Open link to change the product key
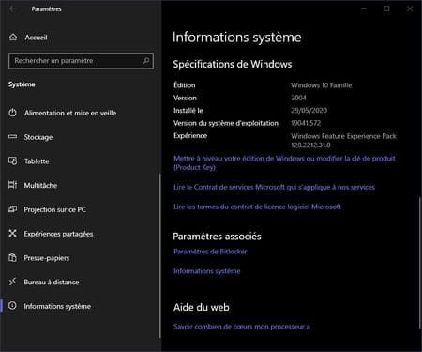Image resolution: width=422 pixels, height=352 pixels. pyautogui.click(x=284, y=162)
